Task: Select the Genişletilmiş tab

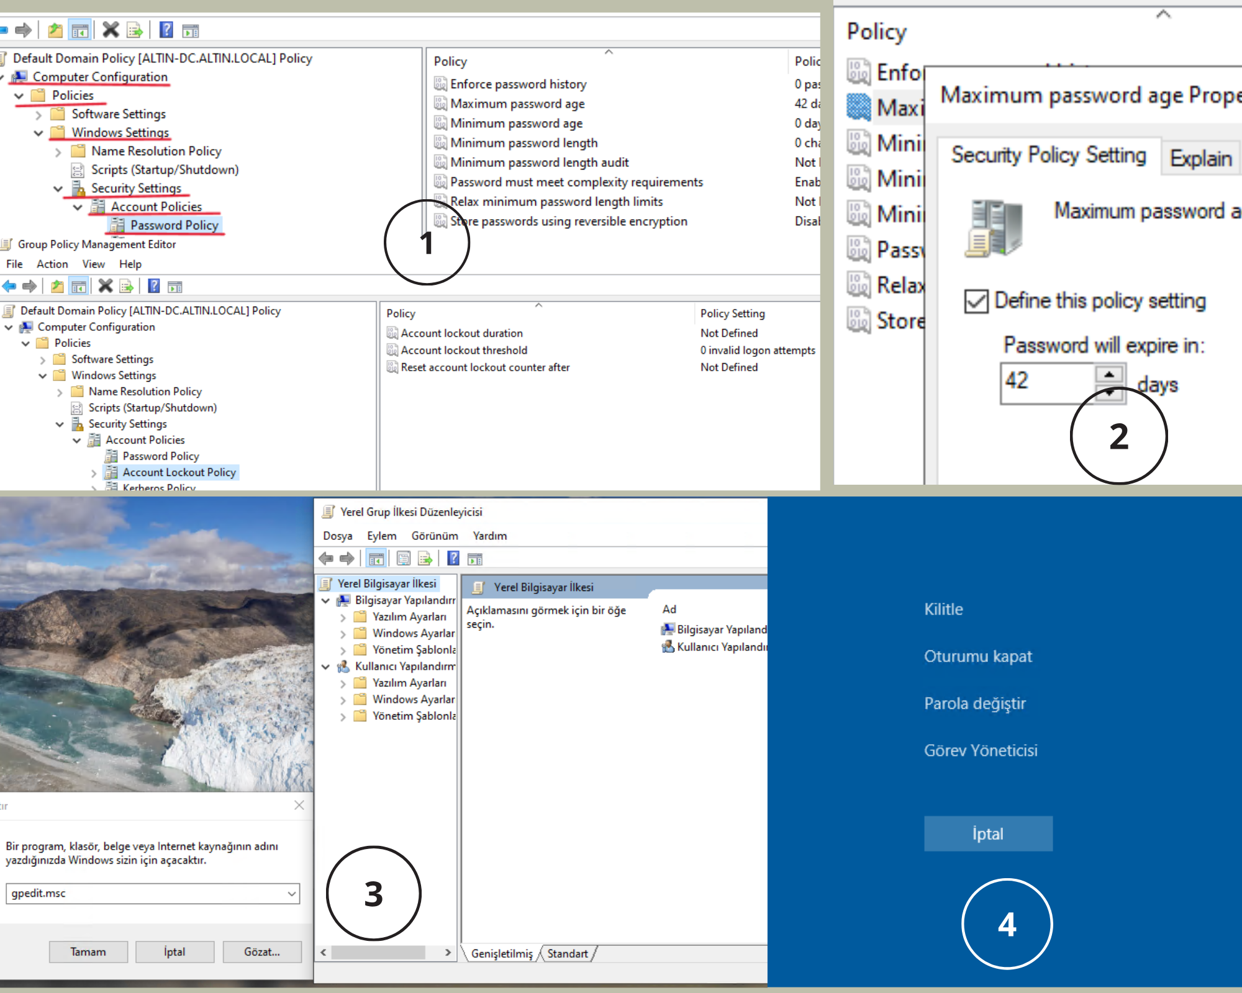Action: pyautogui.click(x=502, y=954)
